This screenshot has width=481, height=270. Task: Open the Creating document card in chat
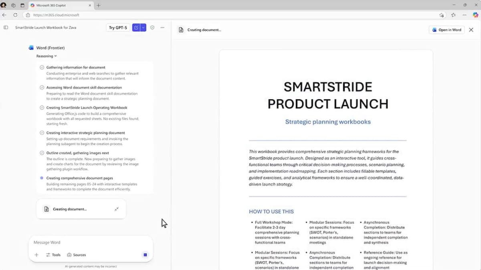[x=81, y=209]
